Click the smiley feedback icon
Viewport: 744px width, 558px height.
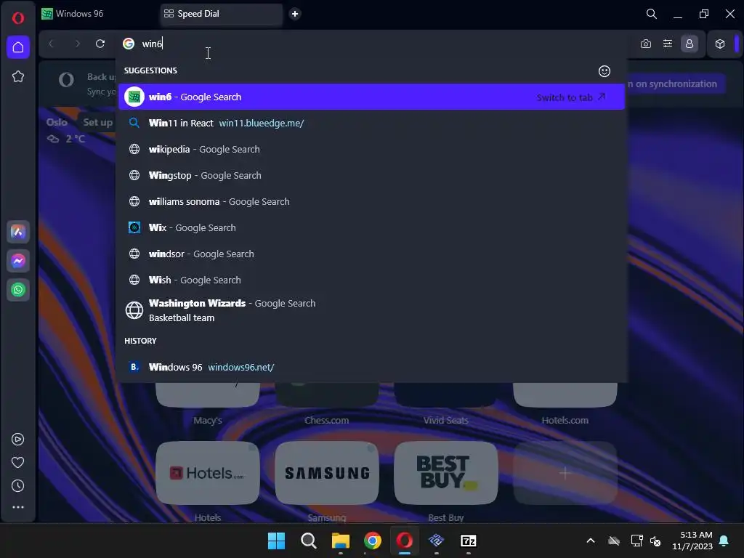(x=604, y=71)
